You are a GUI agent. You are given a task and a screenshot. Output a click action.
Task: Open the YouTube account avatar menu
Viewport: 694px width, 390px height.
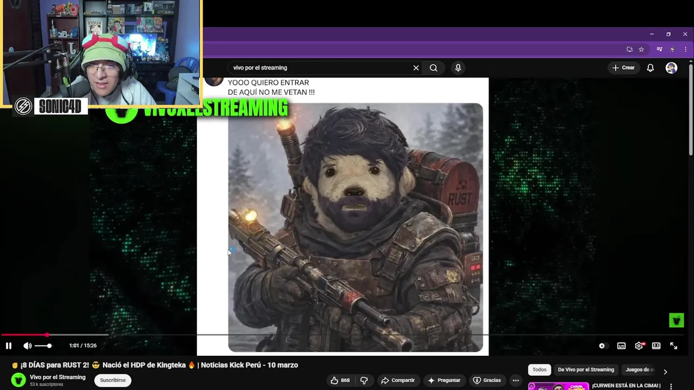(x=671, y=68)
